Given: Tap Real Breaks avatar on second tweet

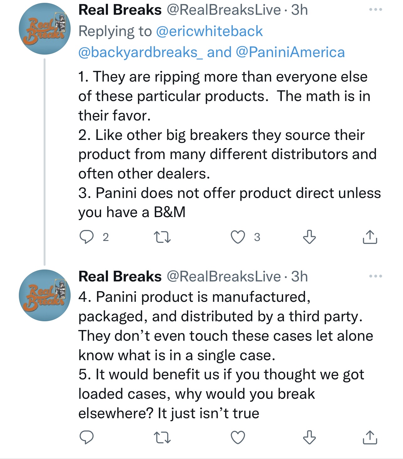Looking at the screenshot, I should click(x=44, y=296).
